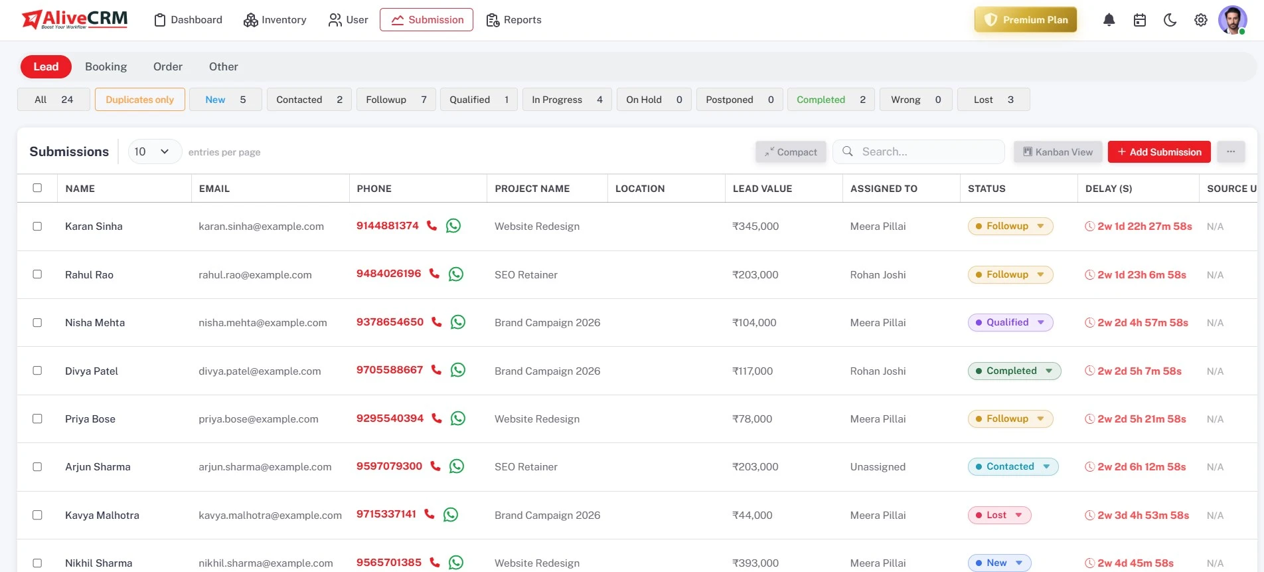This screenshot has height=572, width=1264.
Task: Call Rahul Rao via phone icon
Action: (434, 274)
